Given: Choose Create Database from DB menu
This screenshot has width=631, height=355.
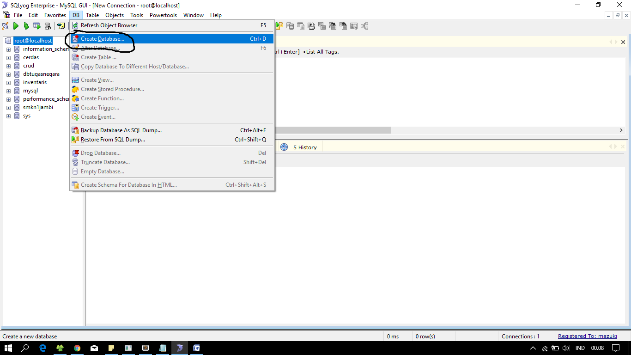Looking at the screenshot, I should [x=172, y=39].
